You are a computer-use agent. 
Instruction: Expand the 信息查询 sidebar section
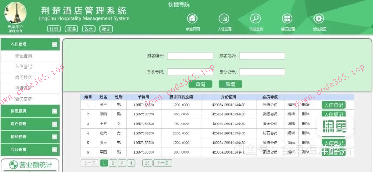click(x=55, y=111)
